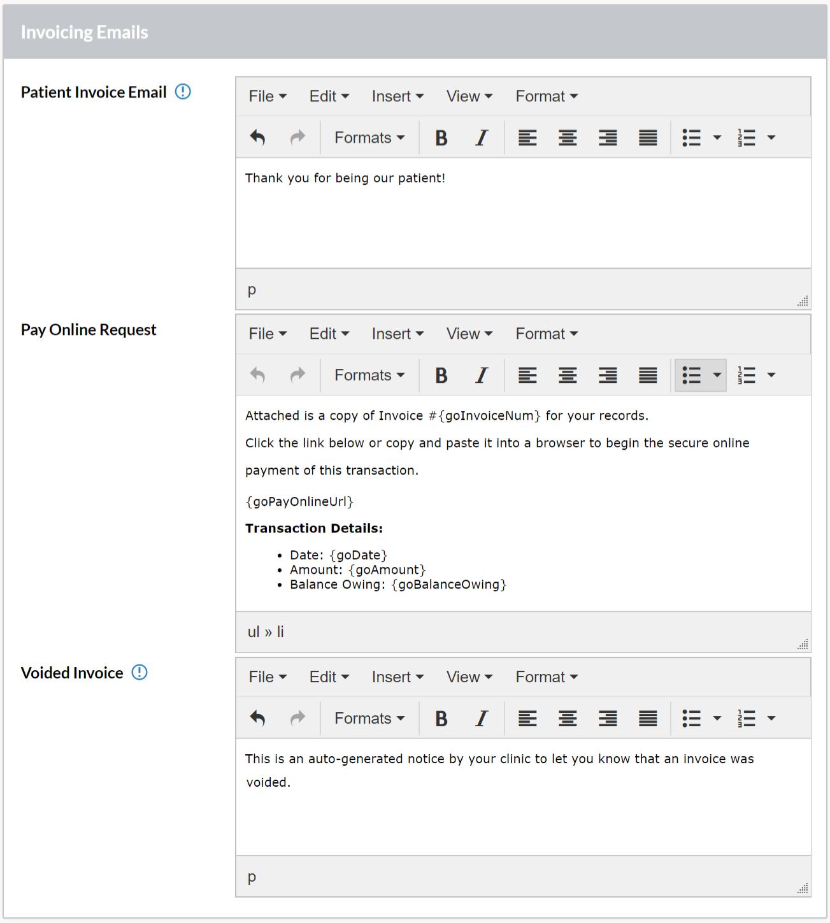
Task: Expand bullet list style arrow in Pay Online editor
Action: pyautogui.click(x=717, y=375)
